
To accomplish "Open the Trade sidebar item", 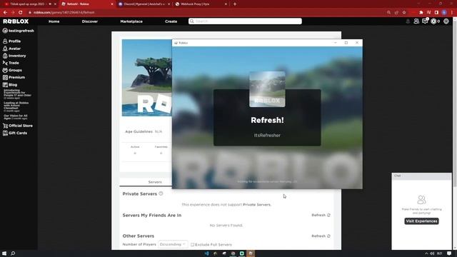I will (x=11, y=63).
